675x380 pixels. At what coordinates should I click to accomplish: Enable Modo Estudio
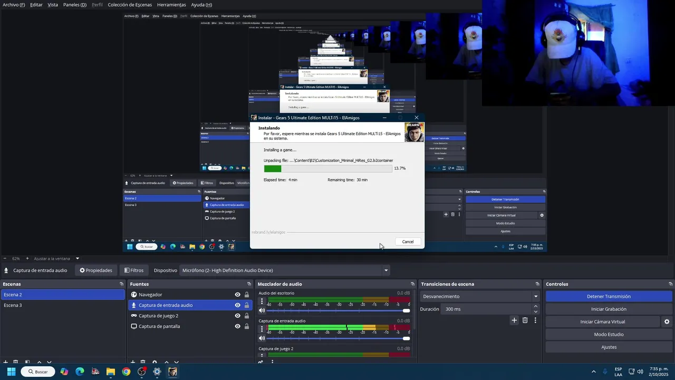(x=609, y=334)
